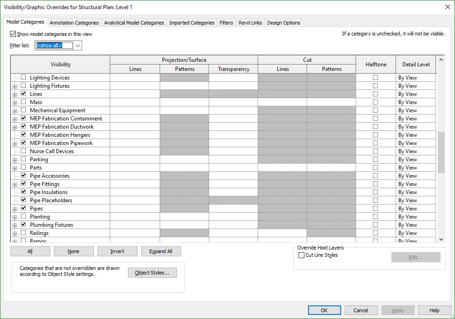The width and height of the screenshot is (455, 319).
Task: Open the Design Options tab
Action: coord(283,22)
